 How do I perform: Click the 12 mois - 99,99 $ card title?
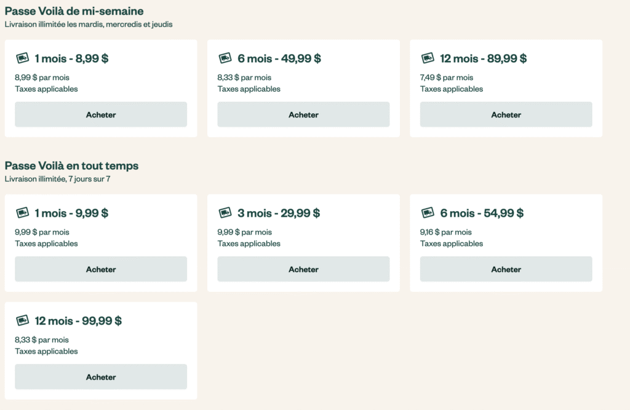(78, 321)
